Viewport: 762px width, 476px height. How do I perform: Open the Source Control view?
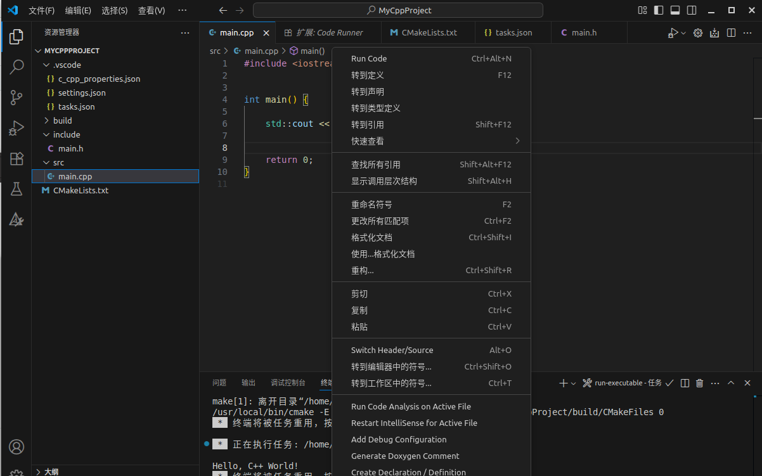point(16,97)
